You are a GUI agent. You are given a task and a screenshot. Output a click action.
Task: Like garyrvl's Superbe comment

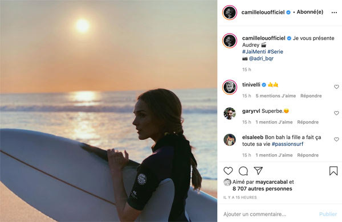(x=336, y=113)
